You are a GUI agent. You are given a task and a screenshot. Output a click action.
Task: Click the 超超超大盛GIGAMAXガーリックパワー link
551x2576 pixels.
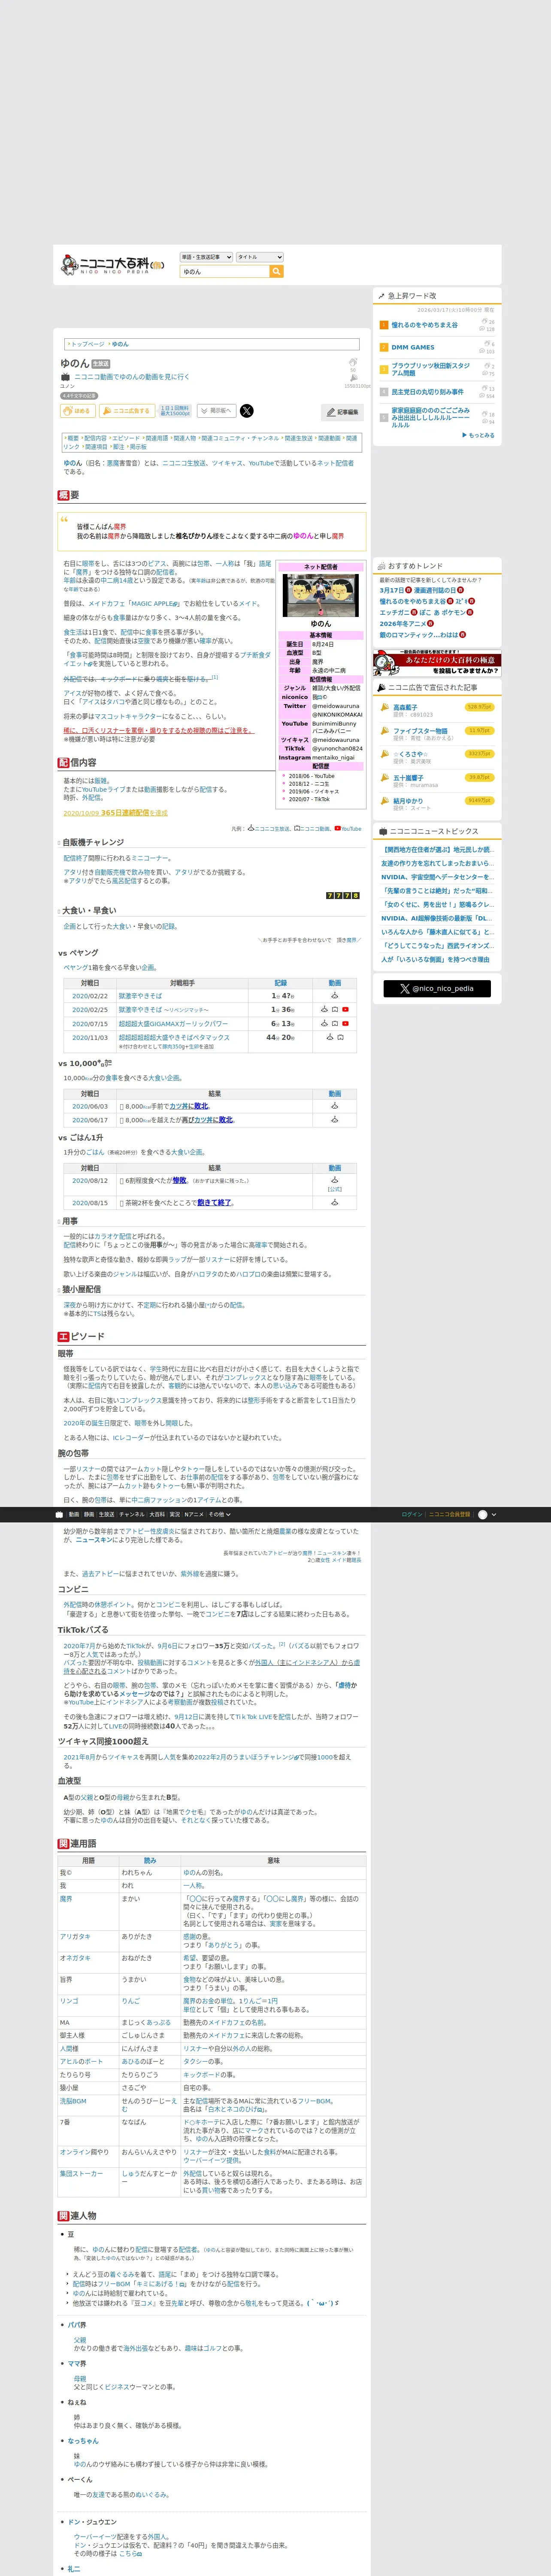(173, 1024)
